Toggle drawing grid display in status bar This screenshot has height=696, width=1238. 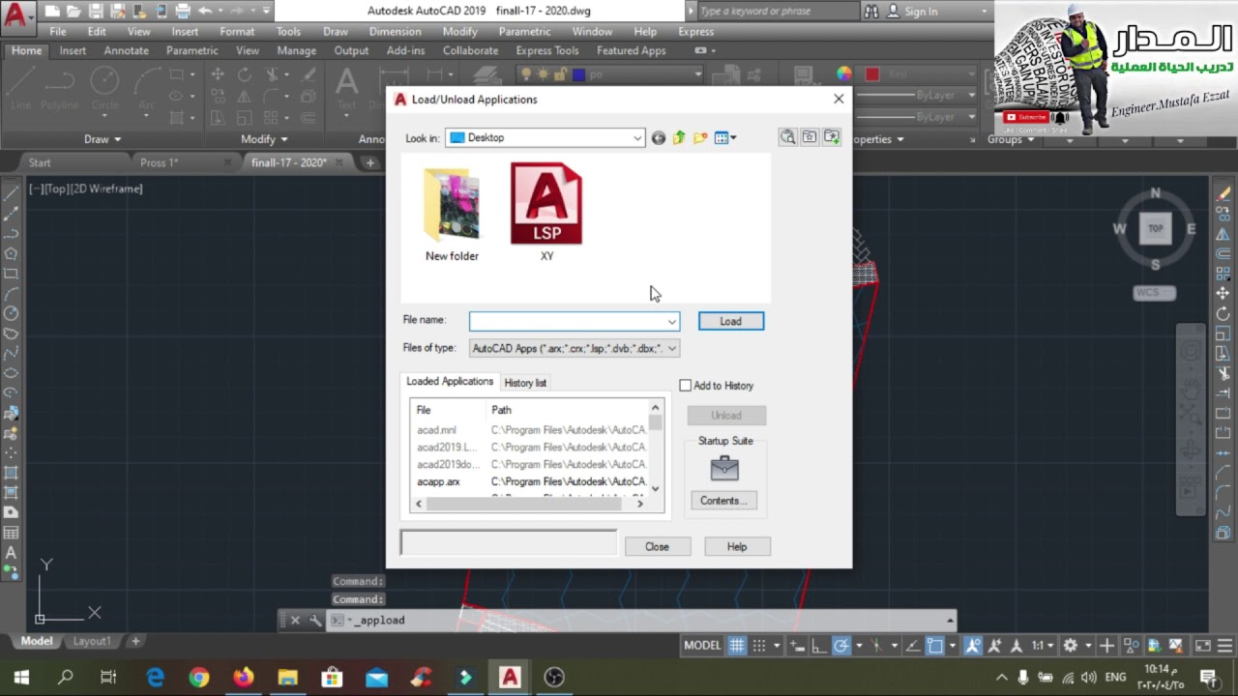tap(737, 646)
